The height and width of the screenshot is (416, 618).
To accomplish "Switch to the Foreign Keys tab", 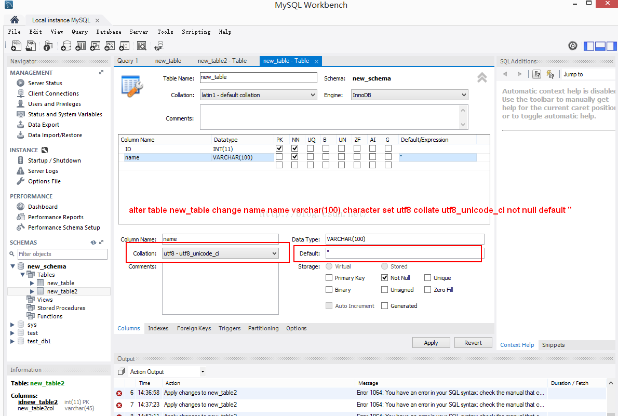I will tap(194, 328).
